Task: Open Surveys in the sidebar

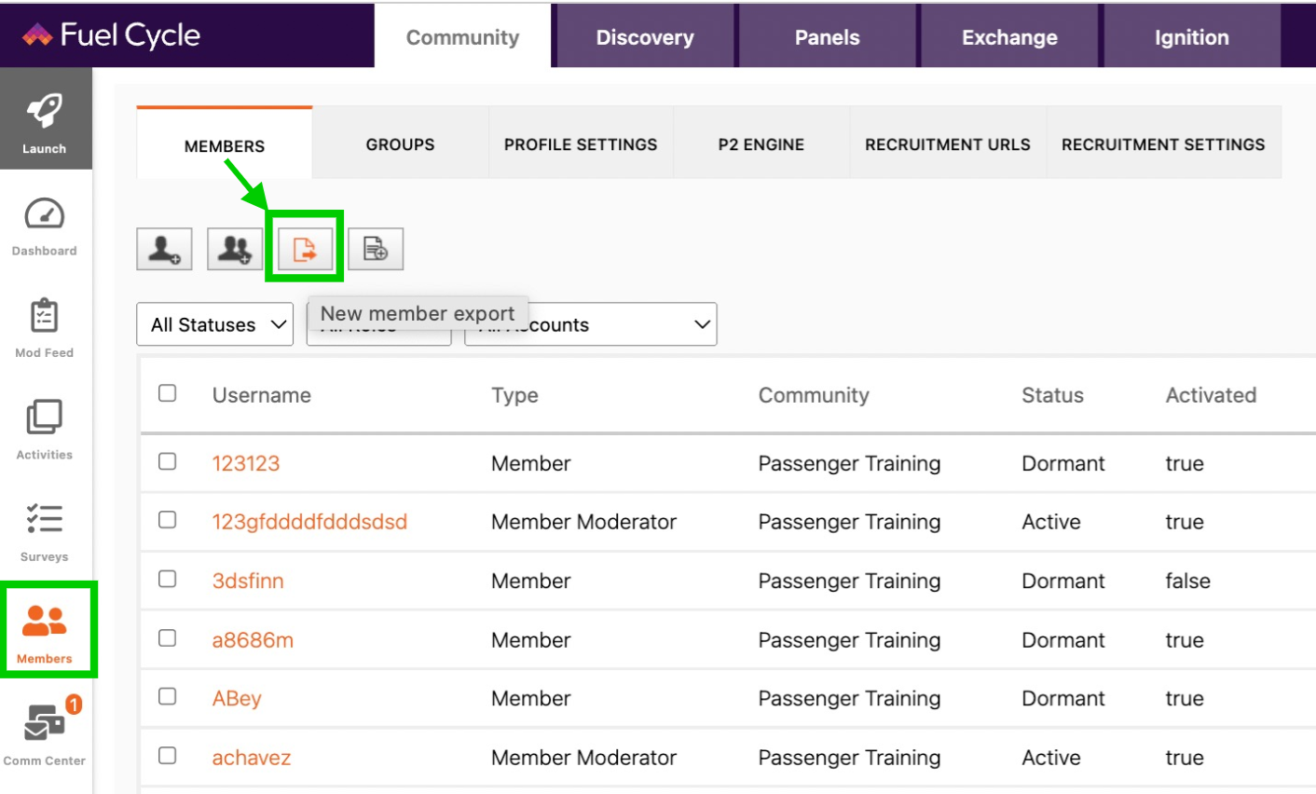Action: click(45, 531)
